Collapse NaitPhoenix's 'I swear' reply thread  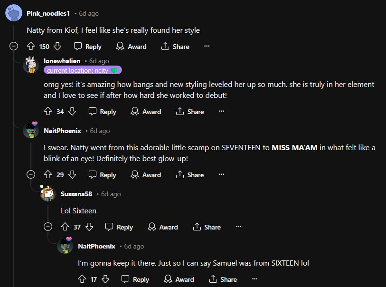[x=31, y=175]
